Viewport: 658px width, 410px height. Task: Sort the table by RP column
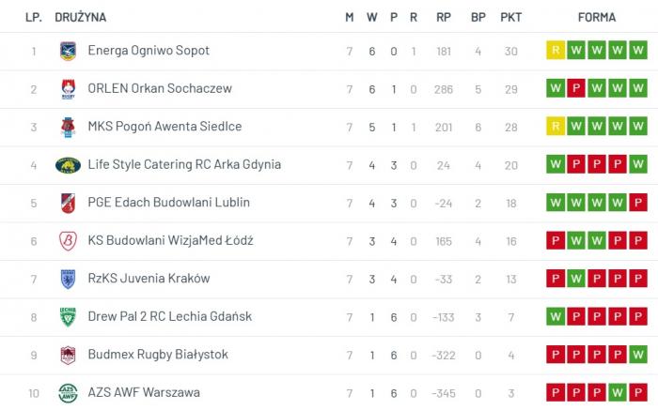pos(444,17)
